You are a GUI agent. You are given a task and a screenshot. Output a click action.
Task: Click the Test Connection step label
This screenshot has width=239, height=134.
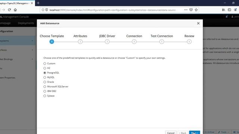click(x=162, y=36)
